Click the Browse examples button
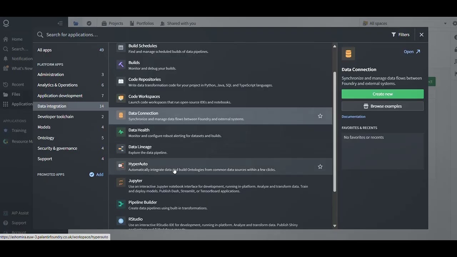The height and width of the screenshot is (257, 457). click(x=383, y=106)
